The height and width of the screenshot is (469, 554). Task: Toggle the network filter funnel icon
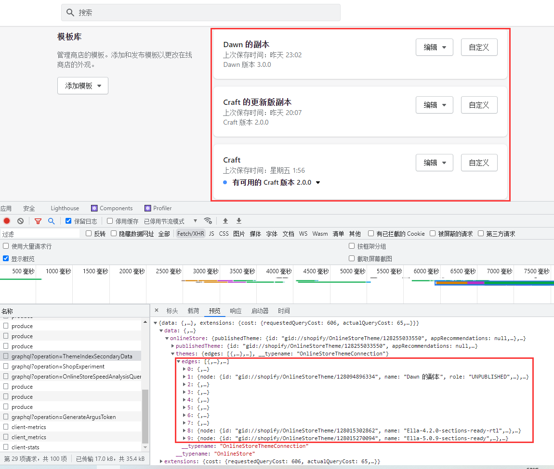[38, 221]
